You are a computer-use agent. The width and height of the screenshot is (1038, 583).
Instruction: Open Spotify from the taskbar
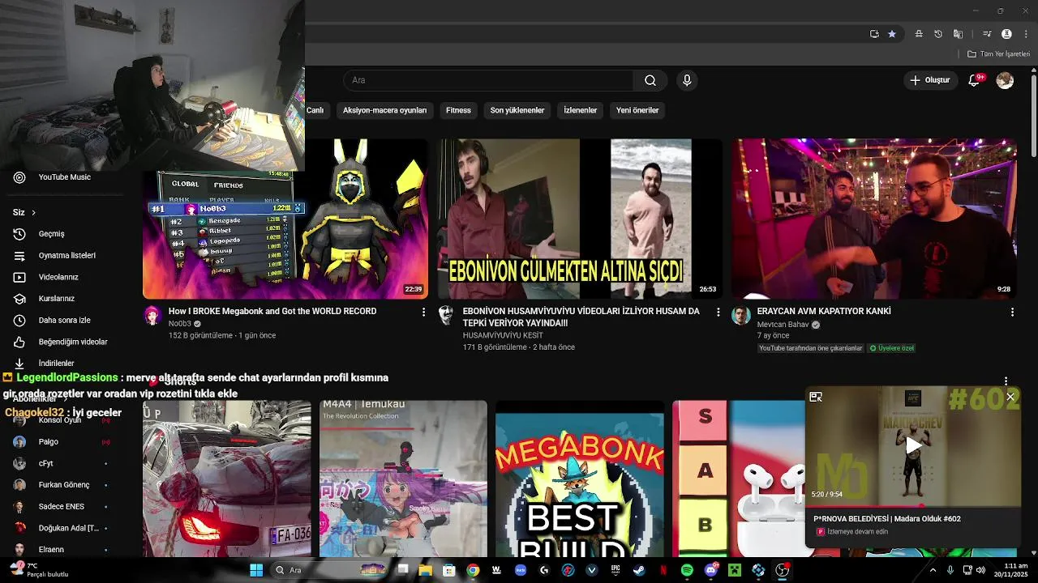pos(687,570)
